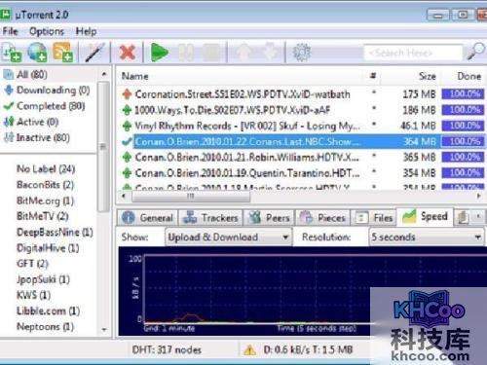
Task: Click the 100.0% progress bar of Coronation.Street
Action: coord(463,94)
